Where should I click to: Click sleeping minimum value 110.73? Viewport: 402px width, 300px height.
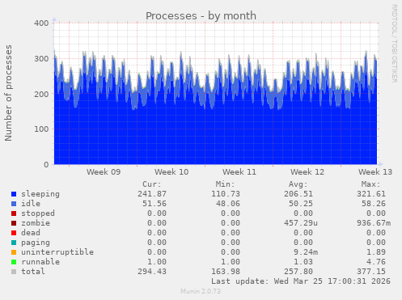(226, 194)
